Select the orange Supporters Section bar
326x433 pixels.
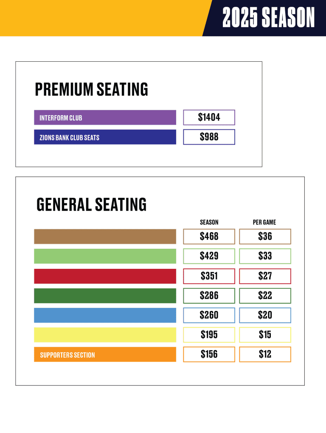[x=105, y=354]
